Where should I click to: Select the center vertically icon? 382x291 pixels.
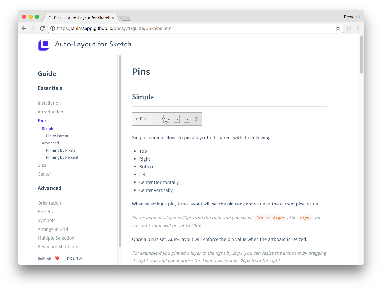[x=187, y=119]
